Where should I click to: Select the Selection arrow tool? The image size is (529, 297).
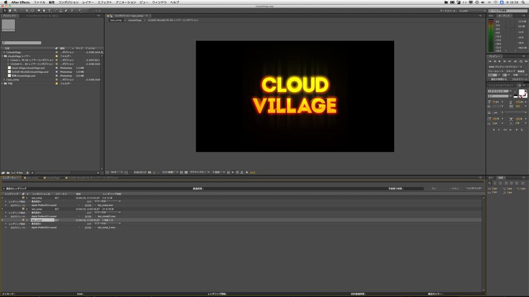[5, 10]
